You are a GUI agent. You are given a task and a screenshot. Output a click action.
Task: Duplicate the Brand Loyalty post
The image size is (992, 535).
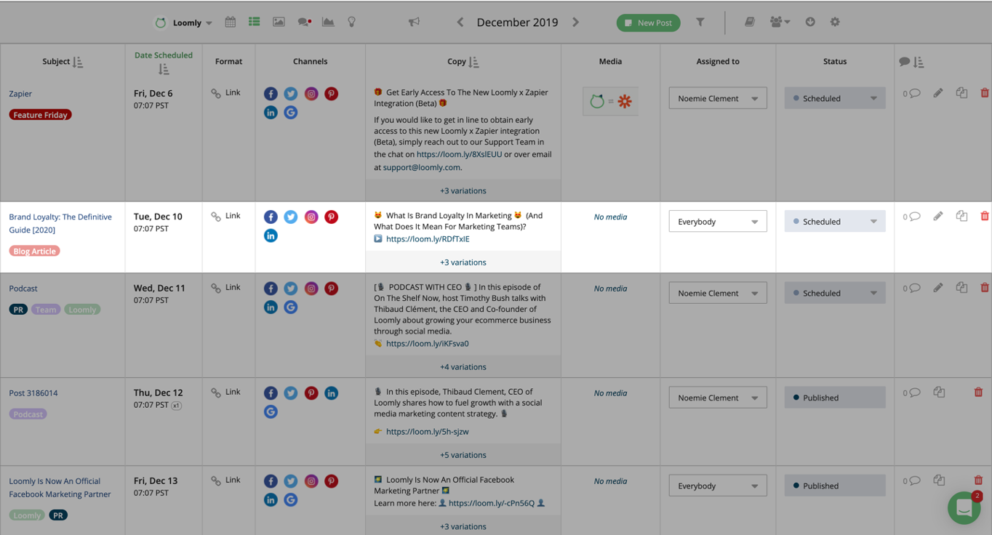(961, 216)
